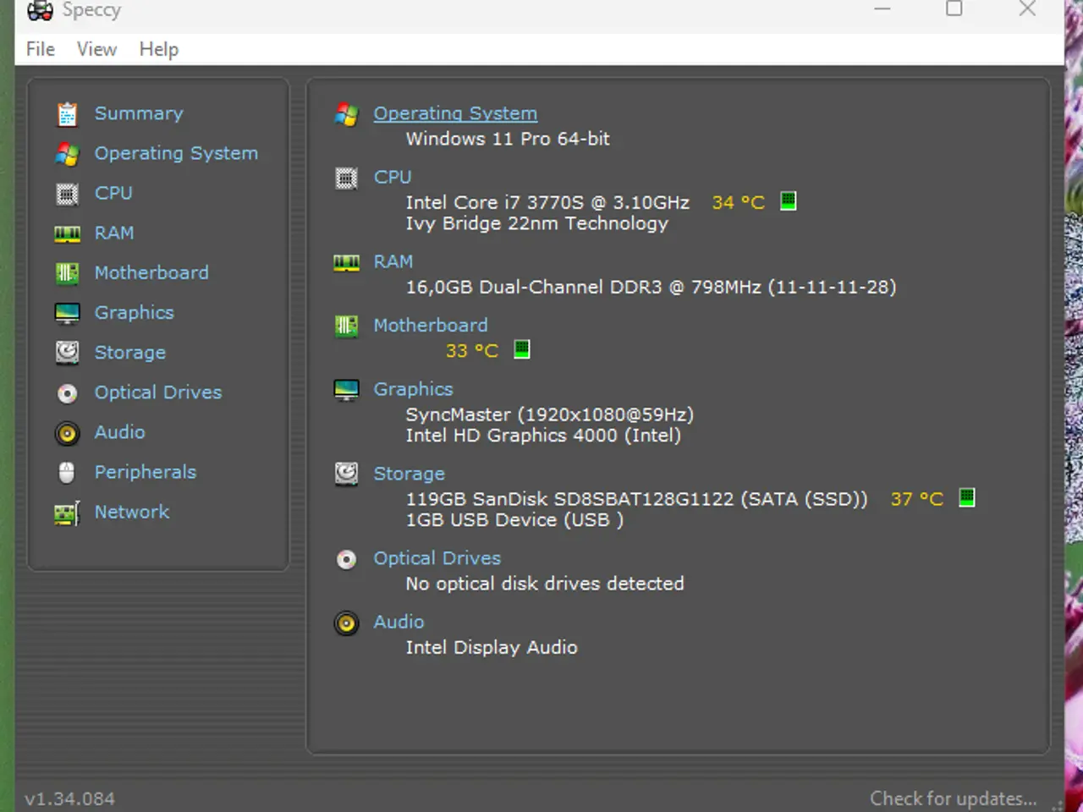Click the Intel Core i7 3770S @ 3.10GHz text
The image size is (1083, 812).
pyautogui.click(x=547, y=202)
